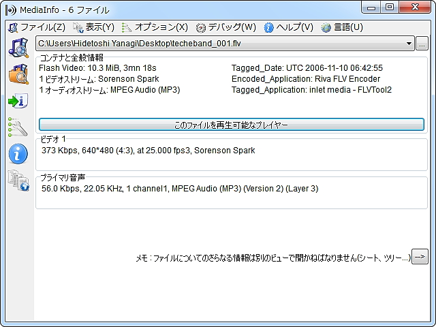436x327 pixels.
Task: Expand the file path dropdown arrow
Action: [x=409, y=44]
